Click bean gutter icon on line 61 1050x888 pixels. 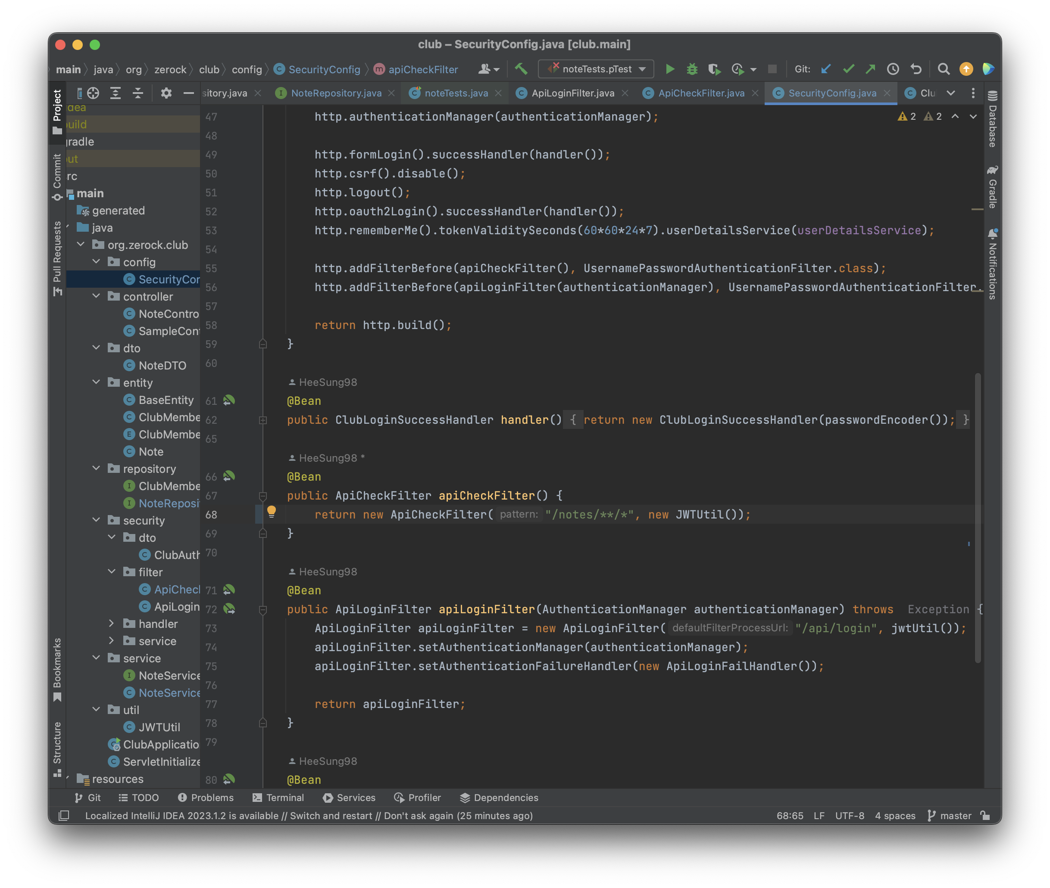tap(229, 401)
